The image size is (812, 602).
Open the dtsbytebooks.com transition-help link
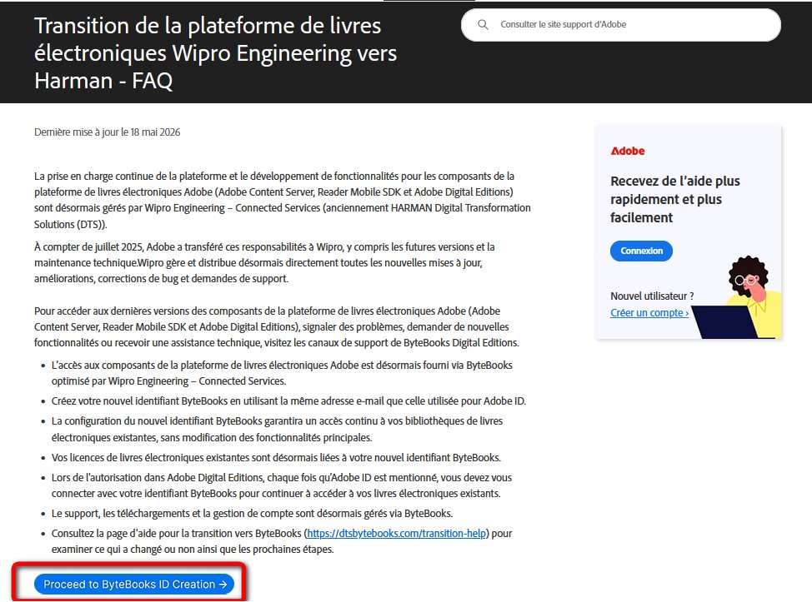[397, 533]
